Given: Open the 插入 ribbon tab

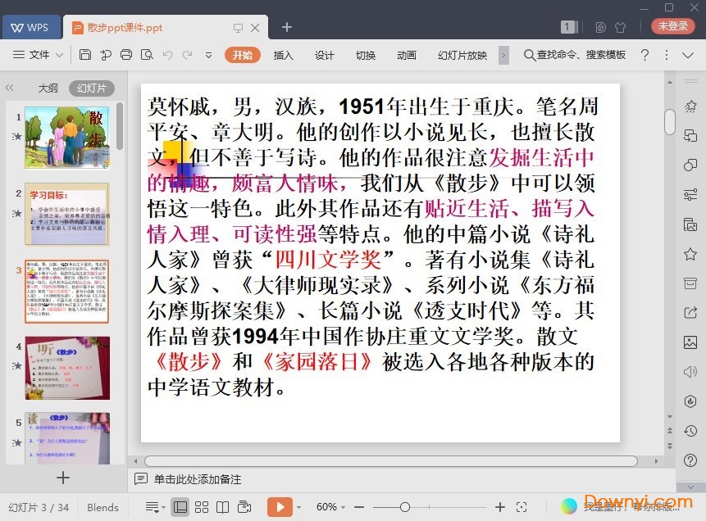Looking at the screenshot, I should tap(283, 55).
